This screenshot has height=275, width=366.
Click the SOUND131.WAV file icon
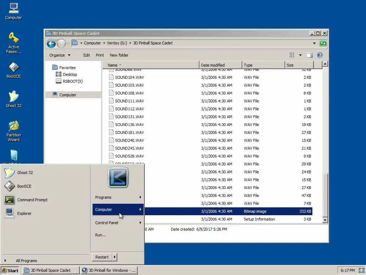point(112,116)
